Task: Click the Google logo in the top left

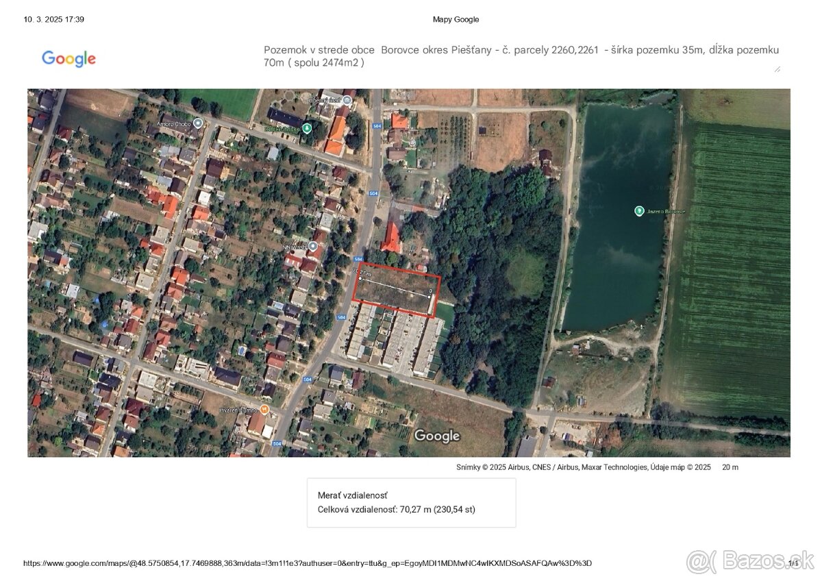Action: coord(68,58)
